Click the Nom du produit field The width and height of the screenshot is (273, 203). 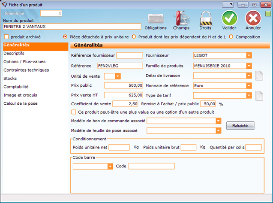(72, 27)
